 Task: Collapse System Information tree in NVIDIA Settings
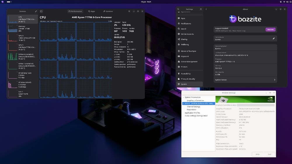pyautogui.click(x=183, y=97)
